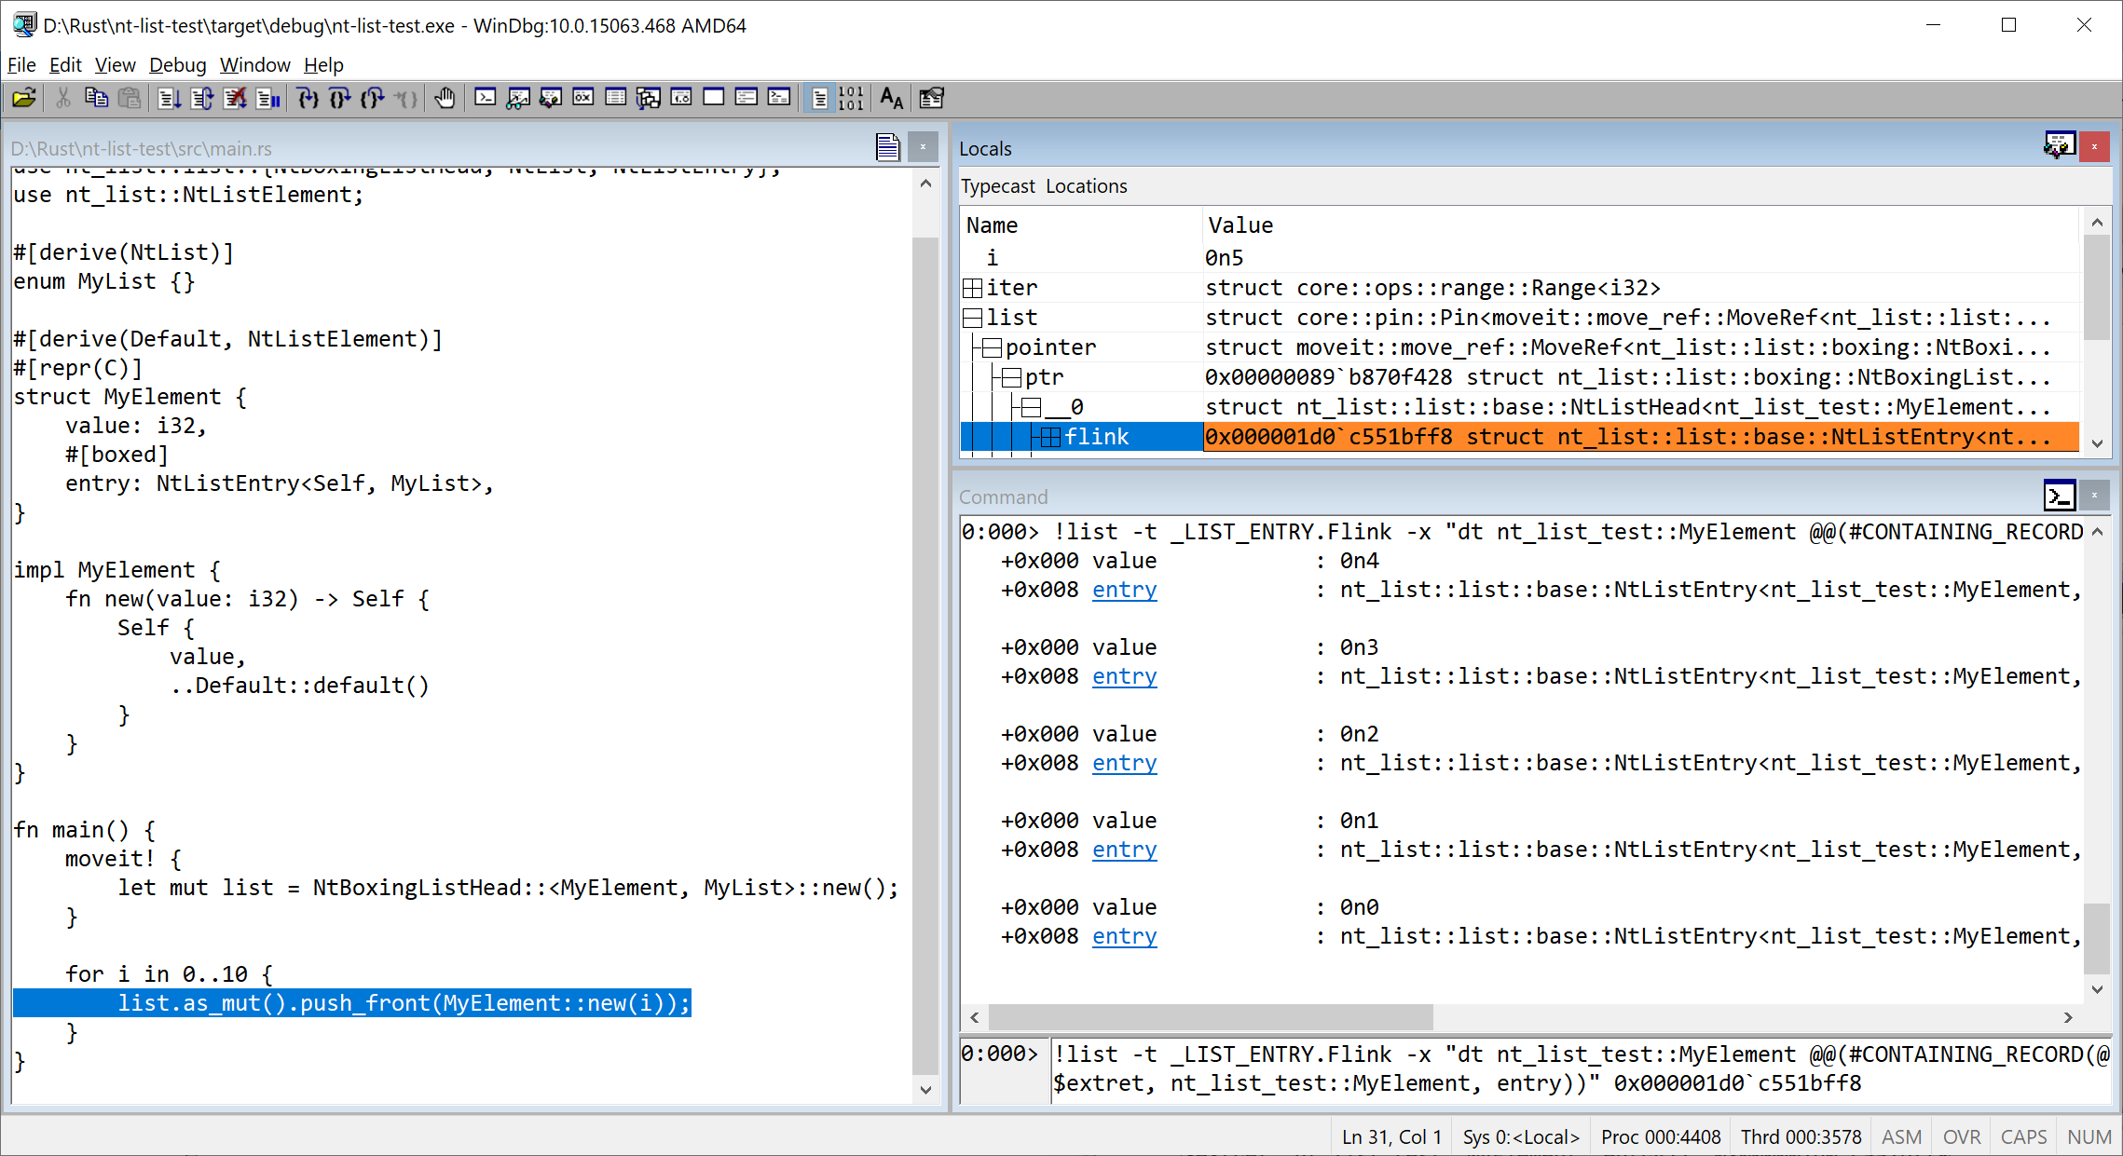Toggle Source mode on toolbar button
The image size is (2123, 1156).
[819, 98]
